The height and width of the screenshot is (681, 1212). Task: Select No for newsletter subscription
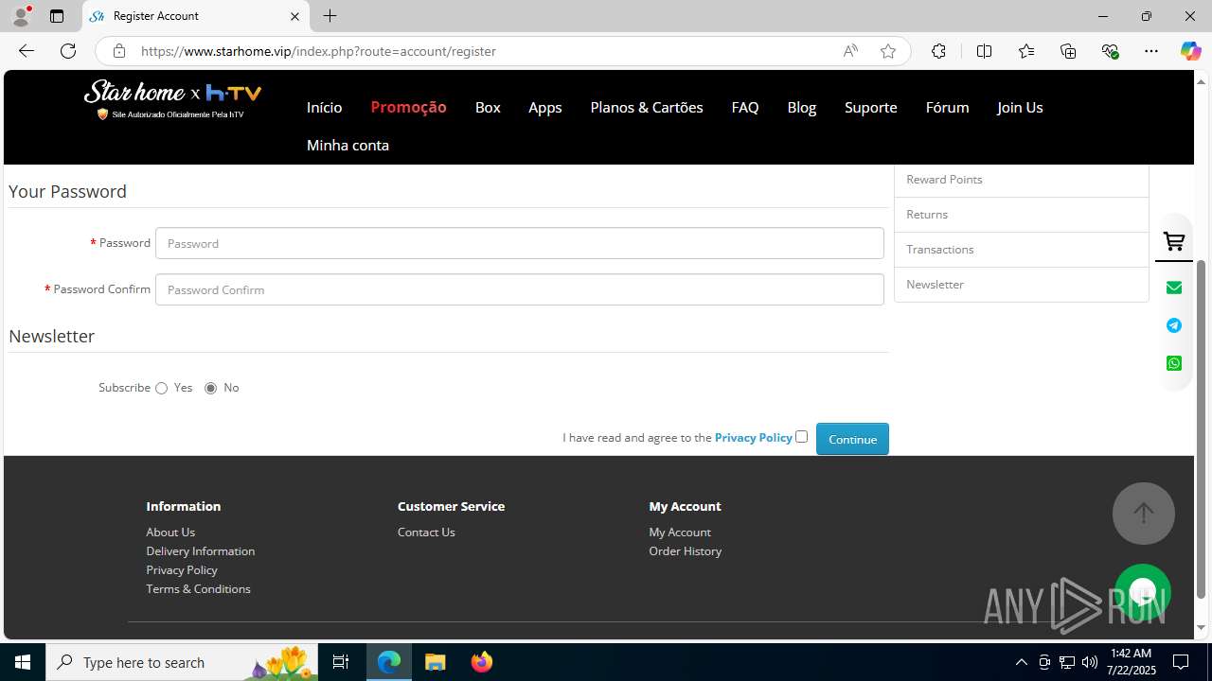click(x=211, y=388)
